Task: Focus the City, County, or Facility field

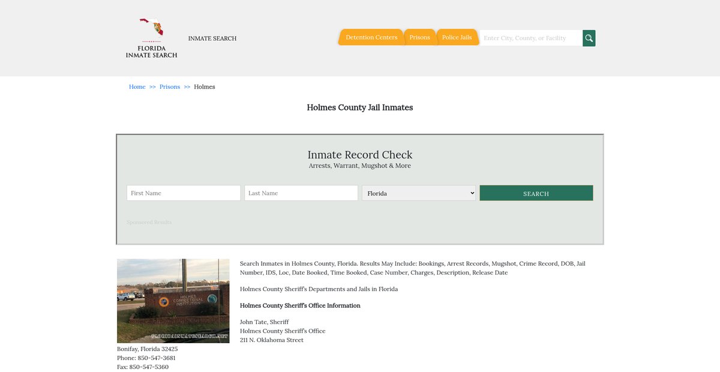Action: tap(531, 38)
